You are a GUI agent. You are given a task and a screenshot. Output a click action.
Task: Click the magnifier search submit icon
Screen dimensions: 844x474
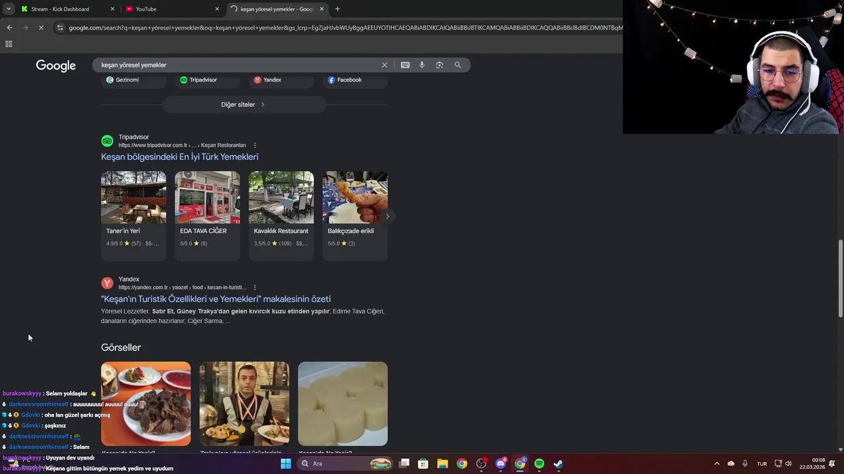[458, 65]
